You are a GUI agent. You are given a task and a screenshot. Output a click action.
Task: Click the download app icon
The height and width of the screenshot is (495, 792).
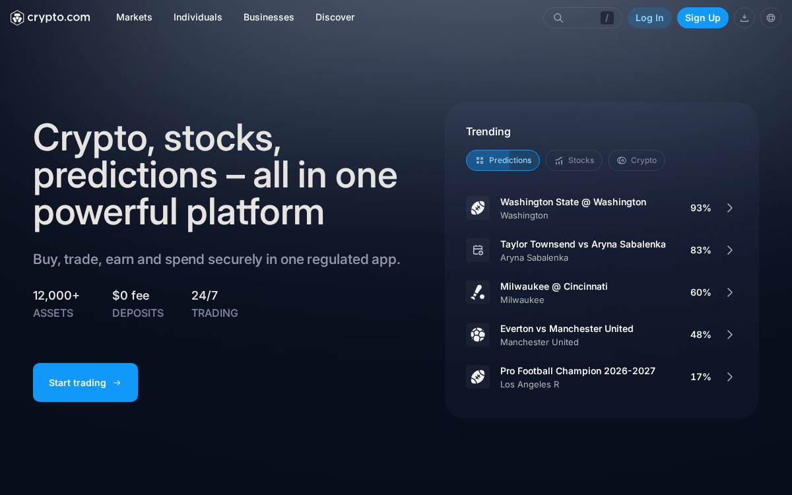coord(744,18)
